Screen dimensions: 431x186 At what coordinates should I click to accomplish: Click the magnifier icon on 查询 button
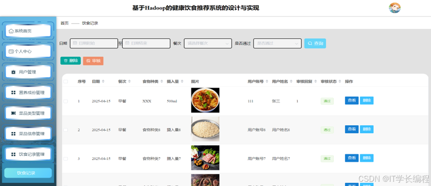point(310,43)
